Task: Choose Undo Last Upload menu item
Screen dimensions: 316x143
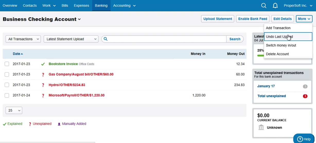Action: point(288,37)
